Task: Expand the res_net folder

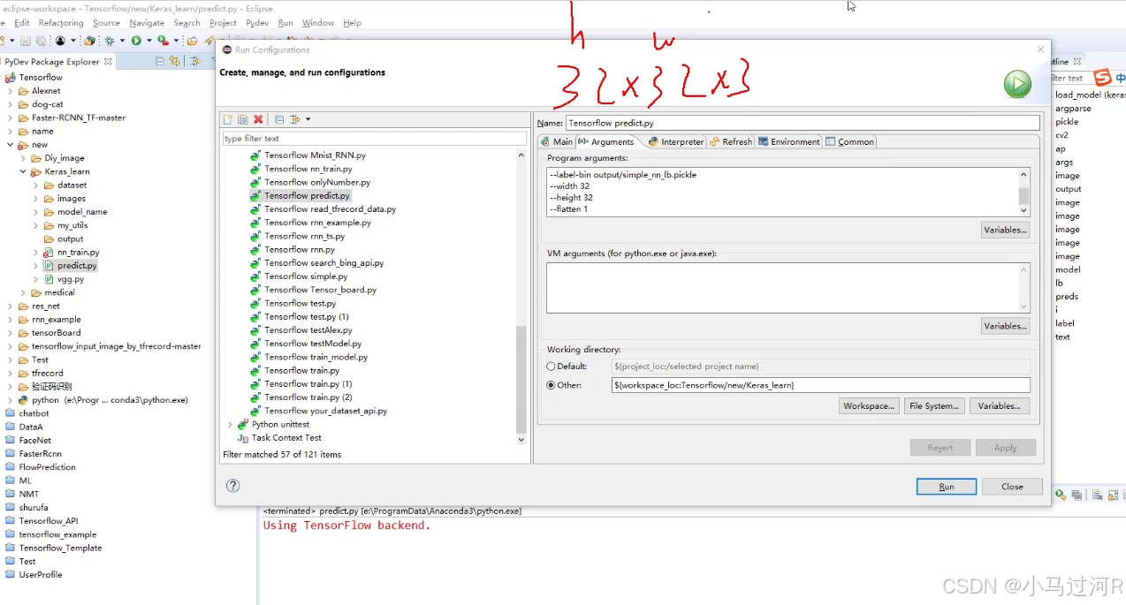Action: [x=11, y=306]
